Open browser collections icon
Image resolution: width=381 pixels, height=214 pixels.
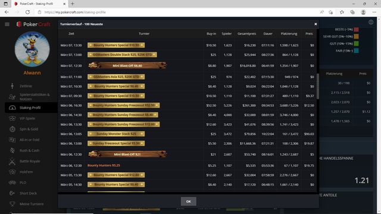click(x=352, y=12)
